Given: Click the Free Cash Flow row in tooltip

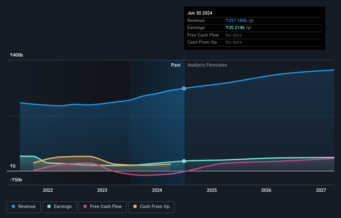Looking at the screenshot, I should tap(255, 35).
